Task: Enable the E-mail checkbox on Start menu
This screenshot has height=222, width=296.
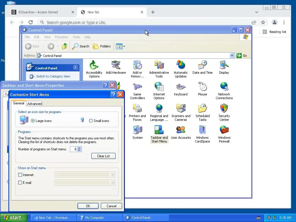Action: pyautogui.click(x=20, y=183)
